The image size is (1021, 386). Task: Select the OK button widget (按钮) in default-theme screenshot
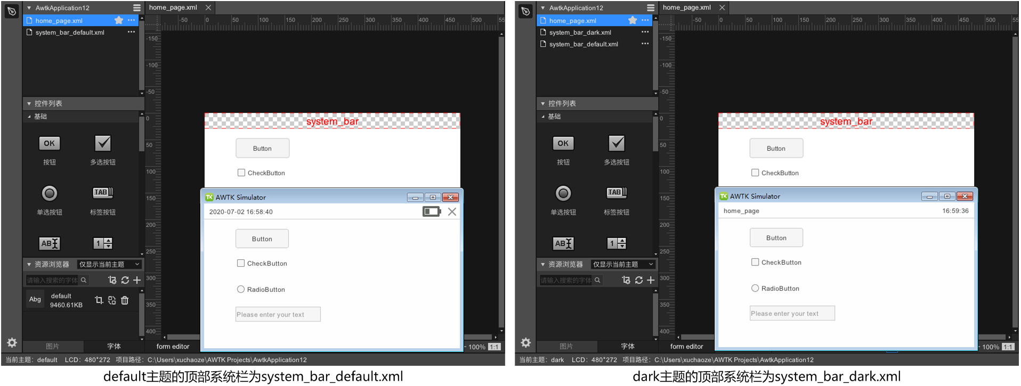tap(49, 143)
